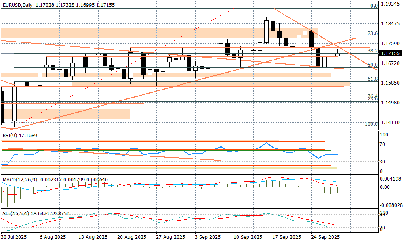Select the 100.0 Fibonacci level label
This screenshot has height=242, width=404.
(x=371, y=124)
